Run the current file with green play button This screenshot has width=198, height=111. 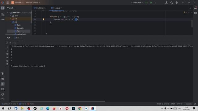point(146,2)
